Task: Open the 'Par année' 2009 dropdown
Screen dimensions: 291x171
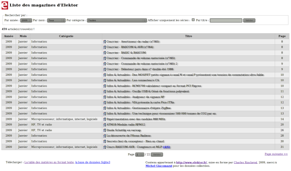Action: 26,20
